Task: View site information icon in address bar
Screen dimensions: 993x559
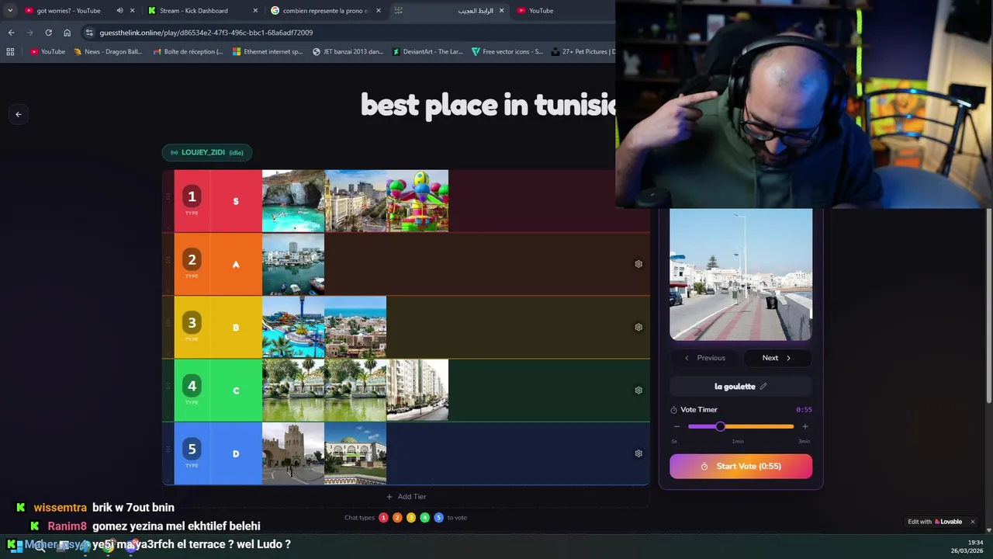Action: click(89, 33)
